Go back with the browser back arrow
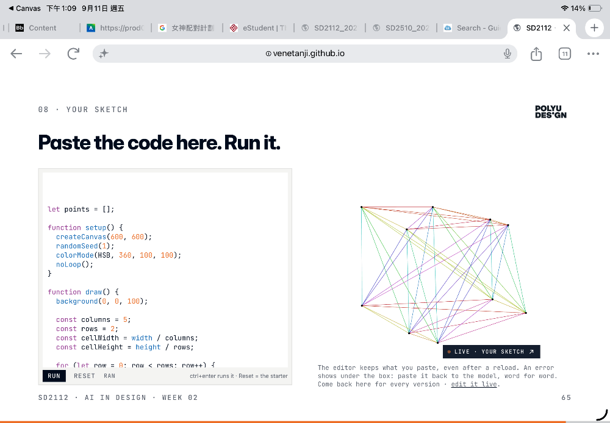This screenshot has width=610, height=423. point(16,54)
